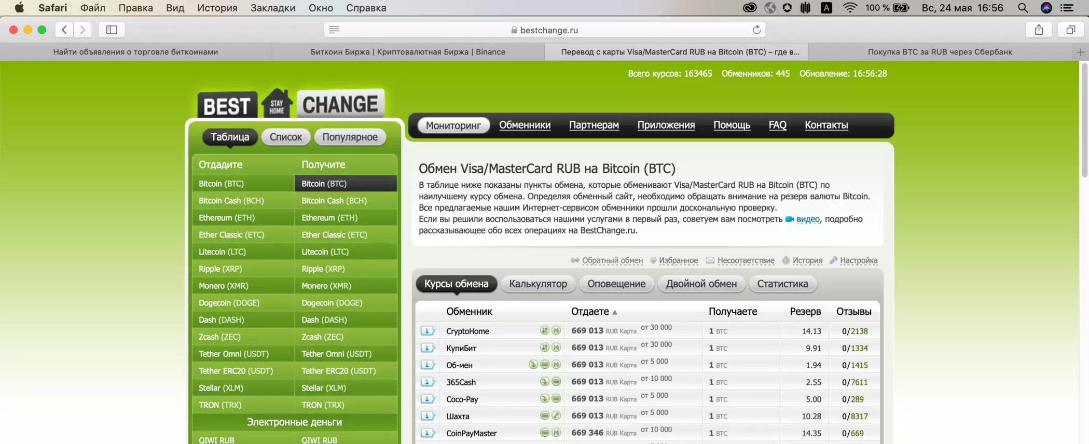Viewport: 1089px width, 444px height.
Task: Open the История menu
Action: coord(217,8)
